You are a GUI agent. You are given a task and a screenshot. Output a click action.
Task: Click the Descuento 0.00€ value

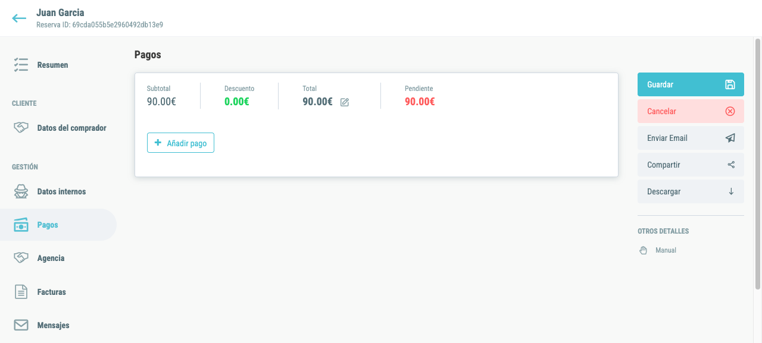pos(237,101)
